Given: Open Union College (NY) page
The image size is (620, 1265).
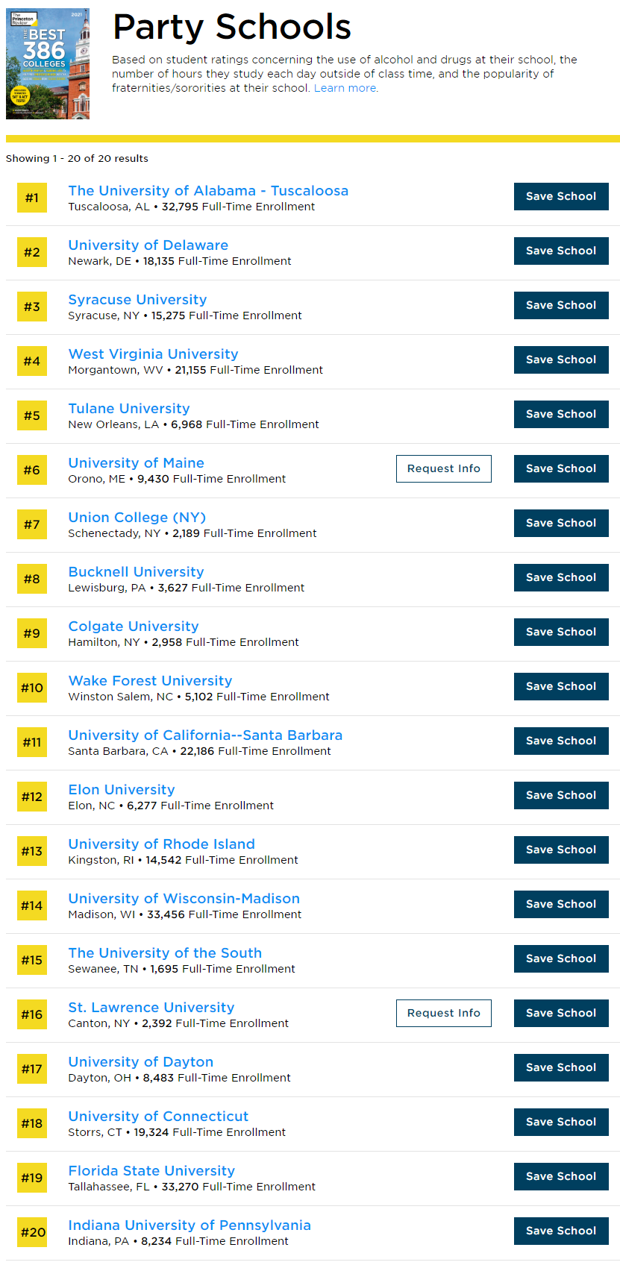Looking at the screenshot, I should (x=137, y=518).
